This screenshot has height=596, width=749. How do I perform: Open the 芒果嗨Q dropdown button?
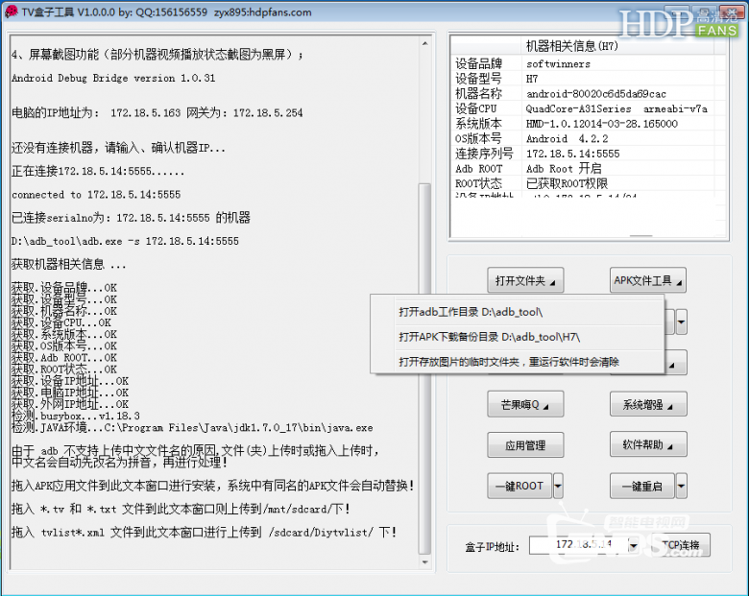click(x=525, y=404)
